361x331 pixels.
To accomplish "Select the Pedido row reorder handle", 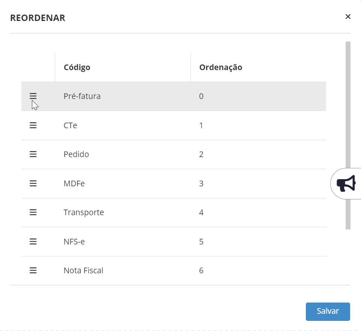I will click(33, 154).
